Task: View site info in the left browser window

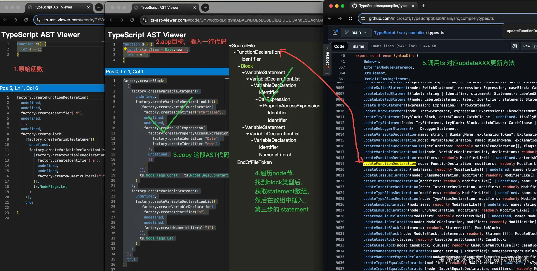Action: [39, 20]
